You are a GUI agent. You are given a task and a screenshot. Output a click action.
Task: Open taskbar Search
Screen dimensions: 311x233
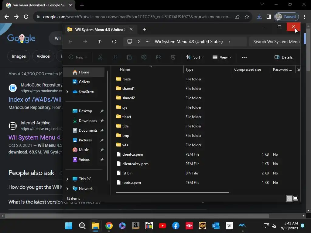click(82, 226)
